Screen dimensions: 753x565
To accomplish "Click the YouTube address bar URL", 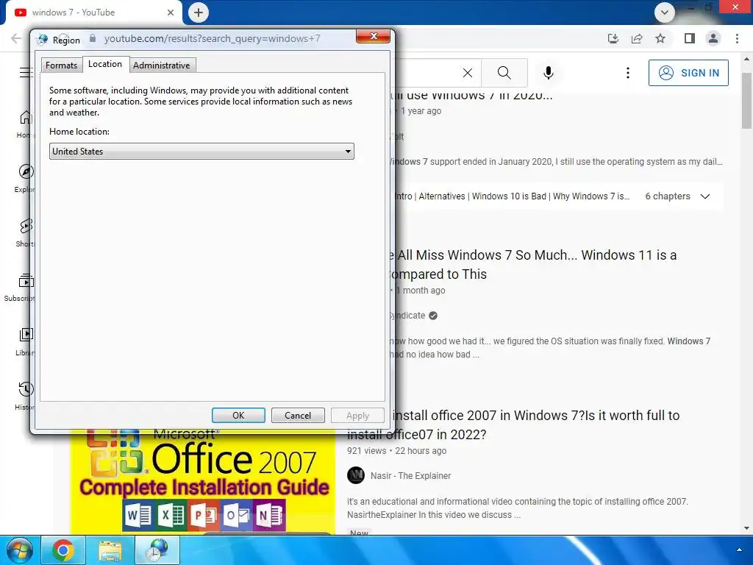I will click(213, 38).
